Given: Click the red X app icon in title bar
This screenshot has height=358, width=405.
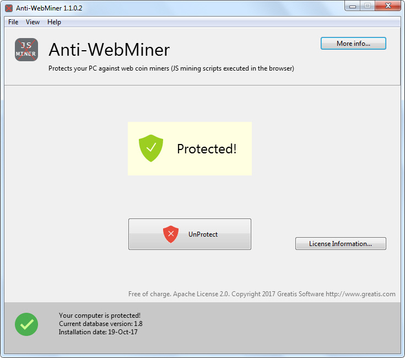Looking at the screenshot, I should click(9, 8).
